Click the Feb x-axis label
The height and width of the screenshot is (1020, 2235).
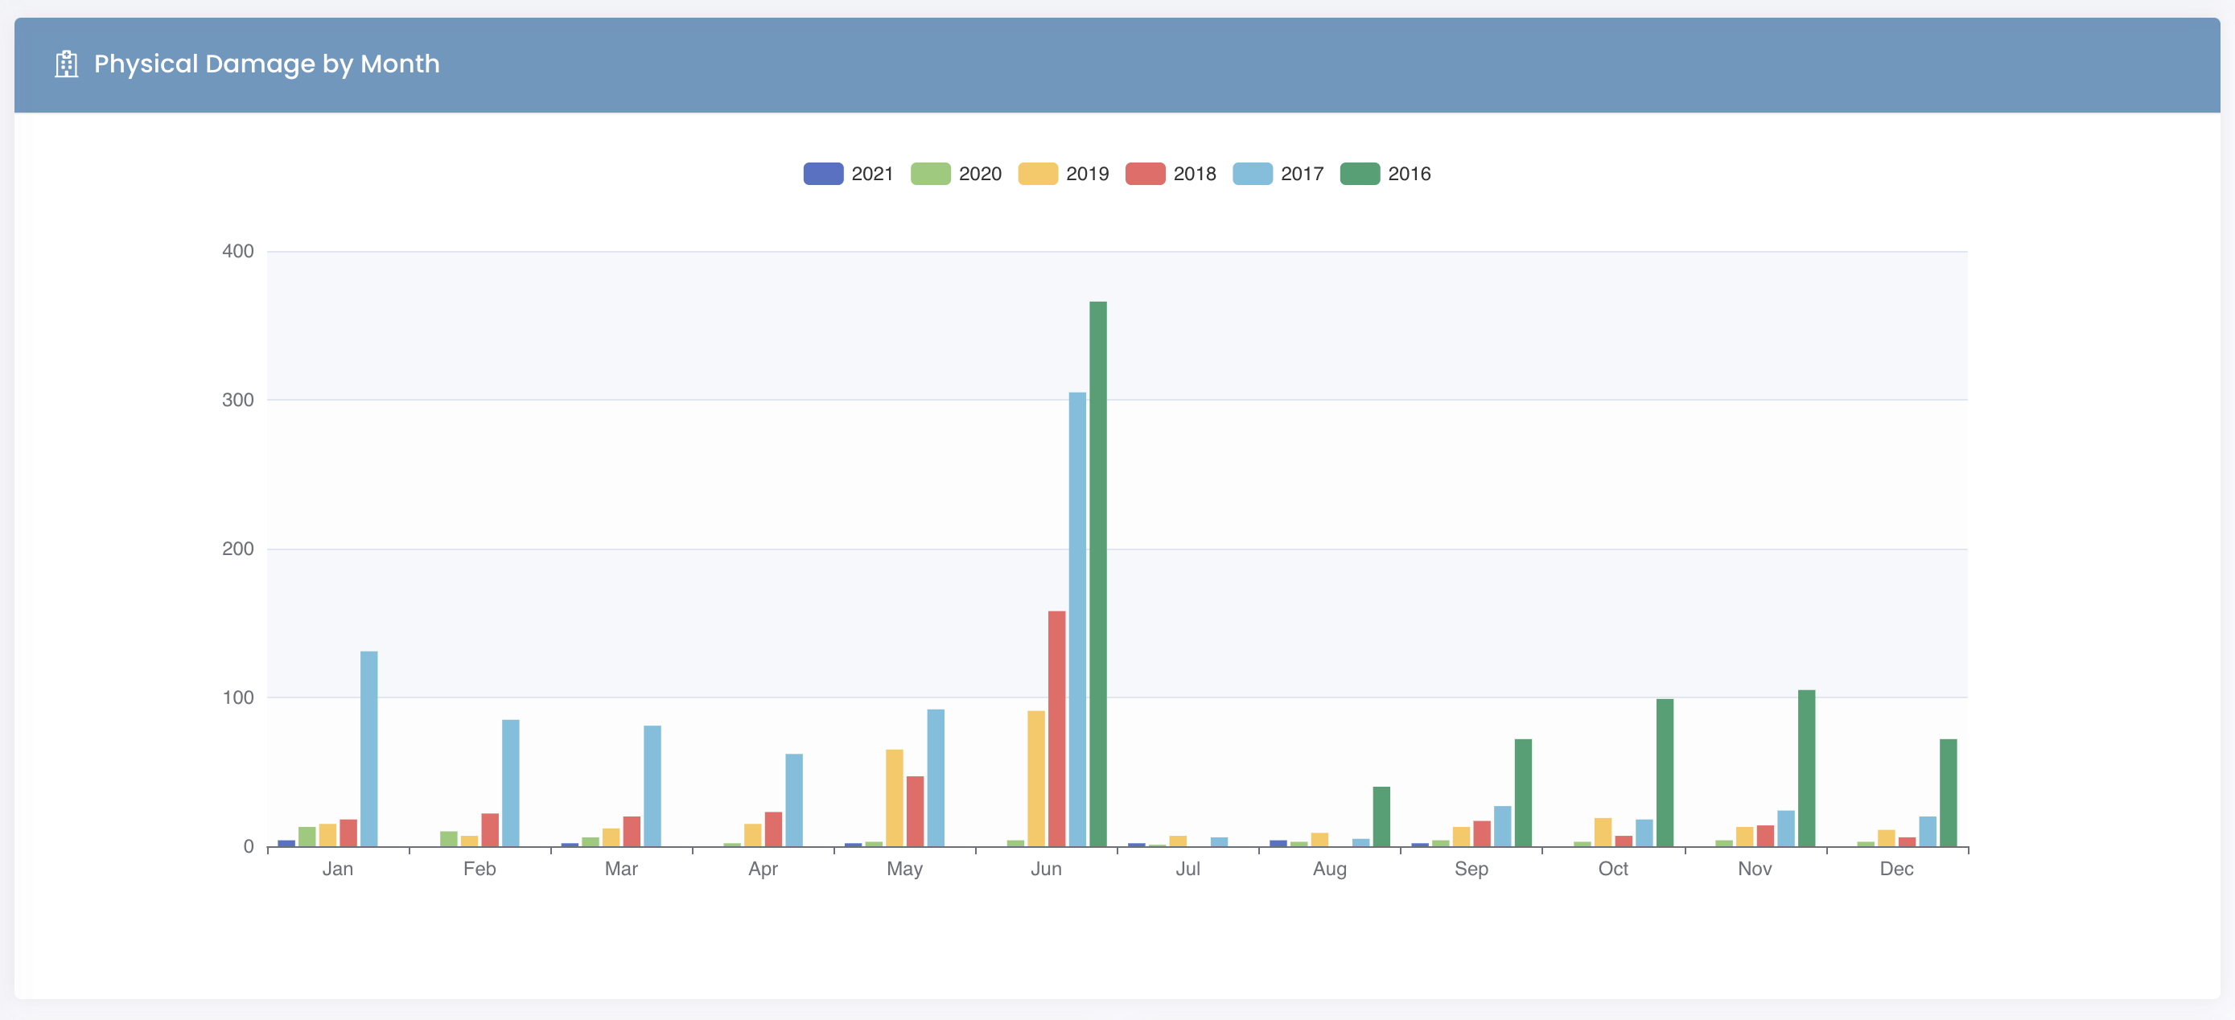coord(479,868)
